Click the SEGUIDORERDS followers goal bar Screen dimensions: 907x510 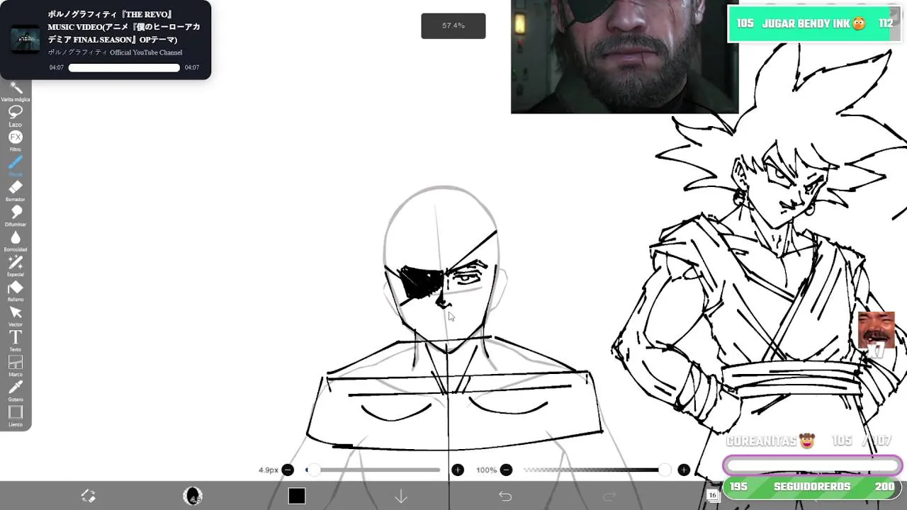coord(812,487)
